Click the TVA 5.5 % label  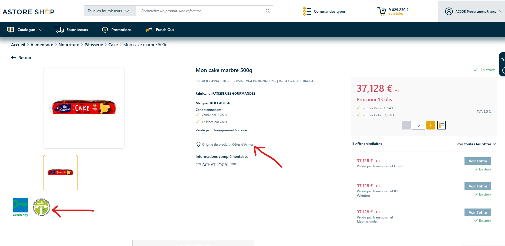484,112
